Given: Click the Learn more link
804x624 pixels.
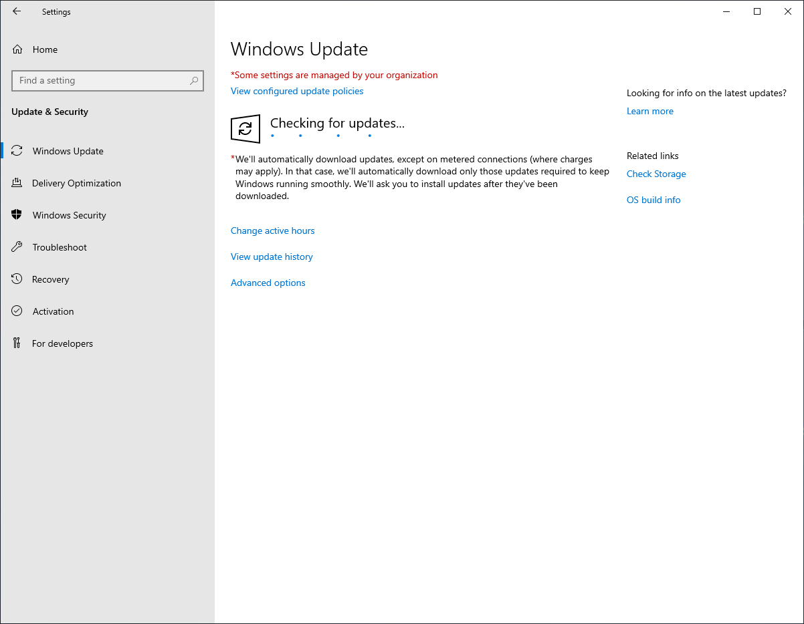Looking at the screenshot, I should pos(650,111).
